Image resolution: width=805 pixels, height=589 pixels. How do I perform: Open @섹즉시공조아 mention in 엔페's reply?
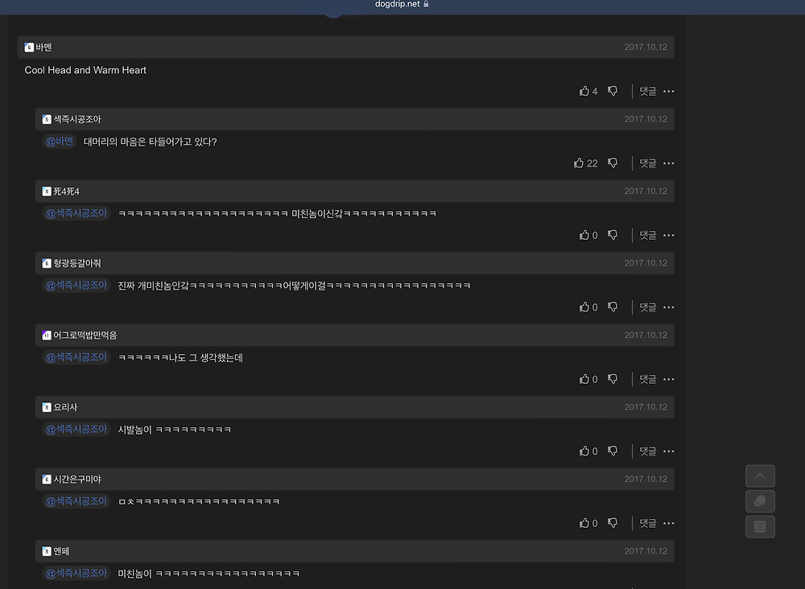(x=76, y=573)
